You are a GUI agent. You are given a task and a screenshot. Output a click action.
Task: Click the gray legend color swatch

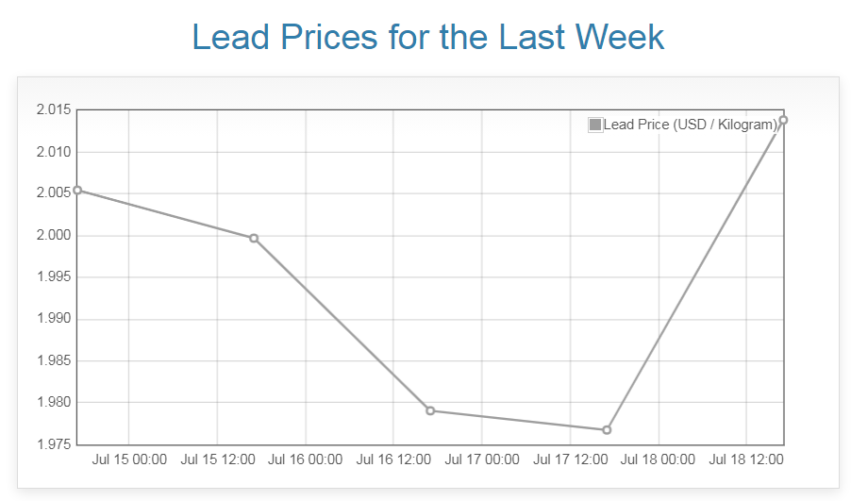click(x=595, y=125)
